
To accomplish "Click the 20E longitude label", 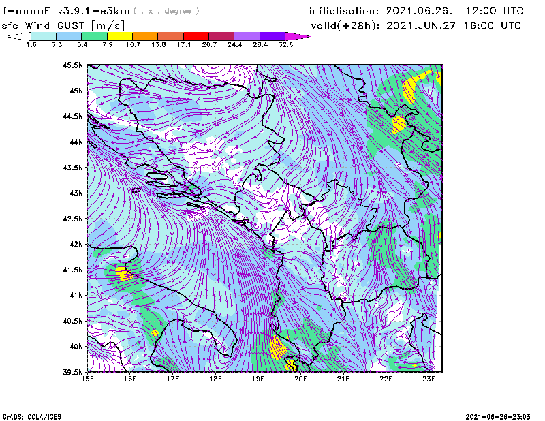I will 300,379.
